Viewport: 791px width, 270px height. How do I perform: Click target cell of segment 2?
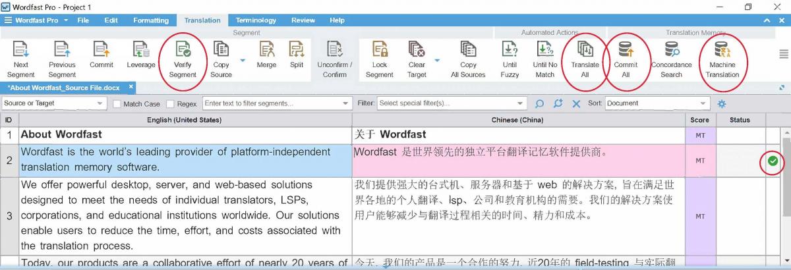518,161
